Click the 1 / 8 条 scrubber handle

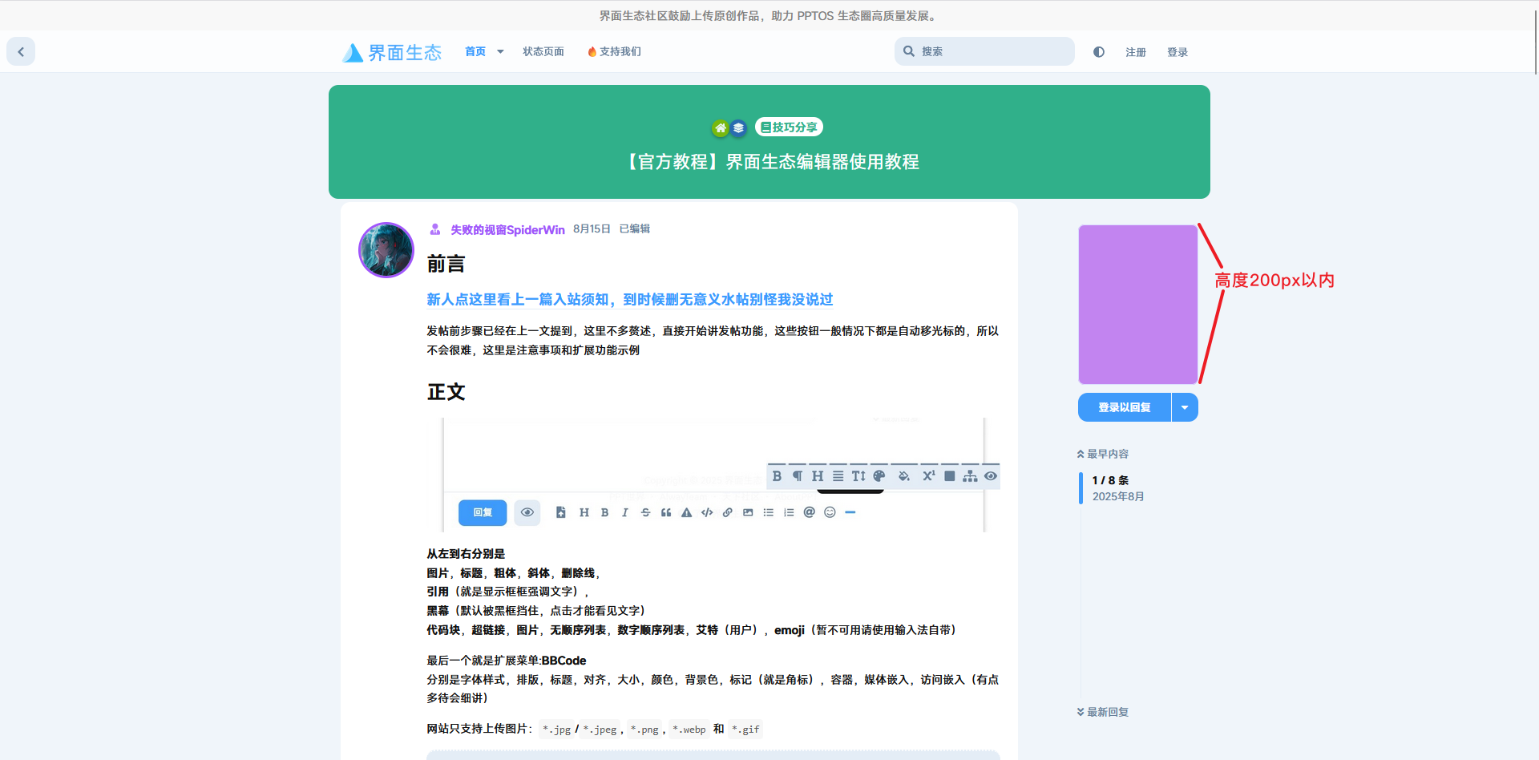[x=1110, y=487]
